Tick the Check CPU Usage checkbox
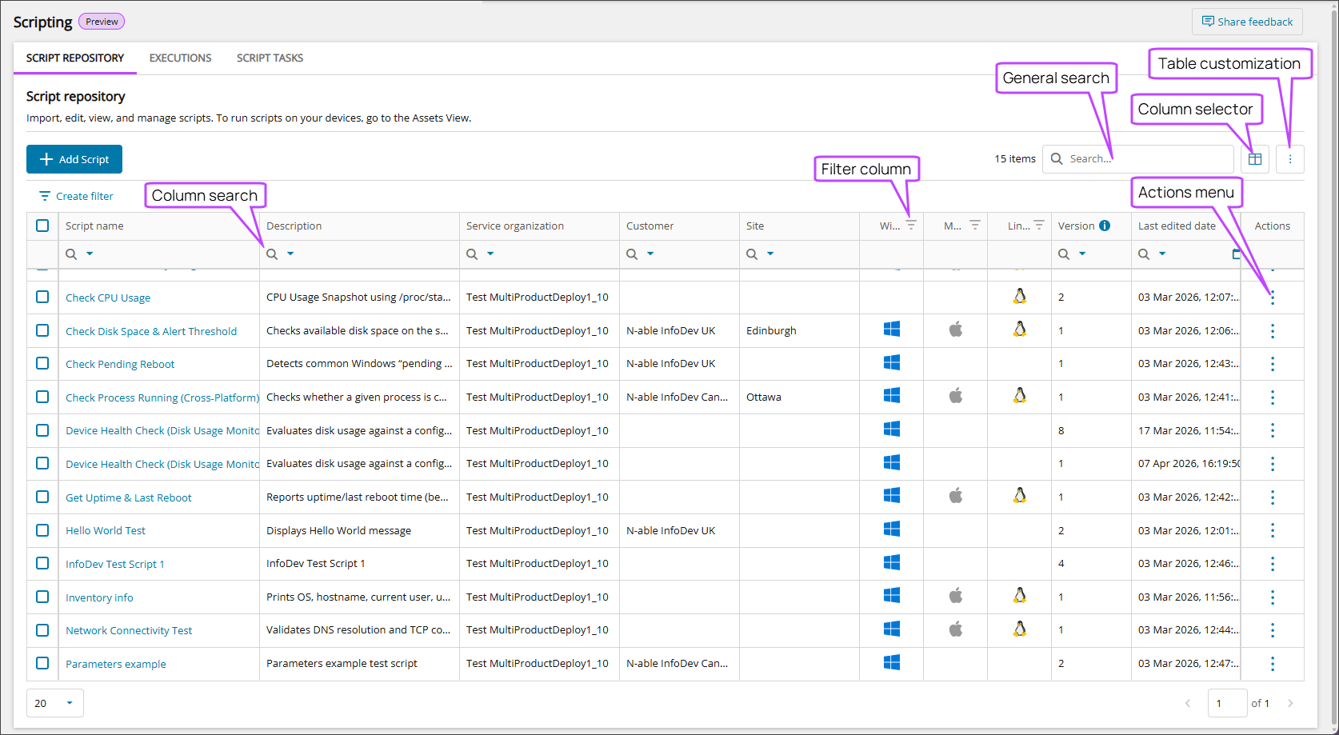The height and width of the screenshot is (735, 1339). pos(42,297)
